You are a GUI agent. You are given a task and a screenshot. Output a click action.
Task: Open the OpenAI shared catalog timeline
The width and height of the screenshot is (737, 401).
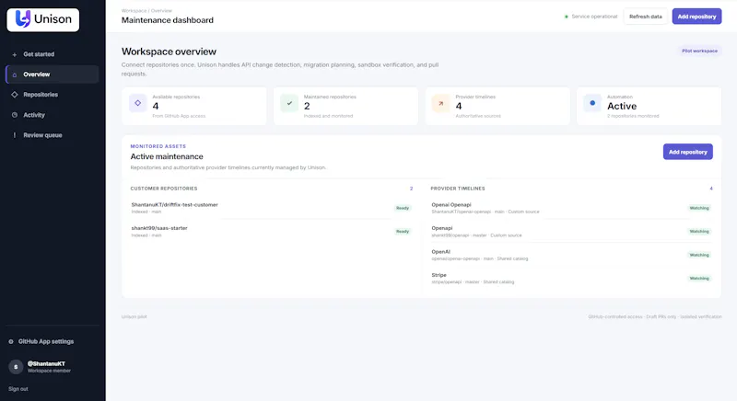pyautogui.click(x=571, y=255)
